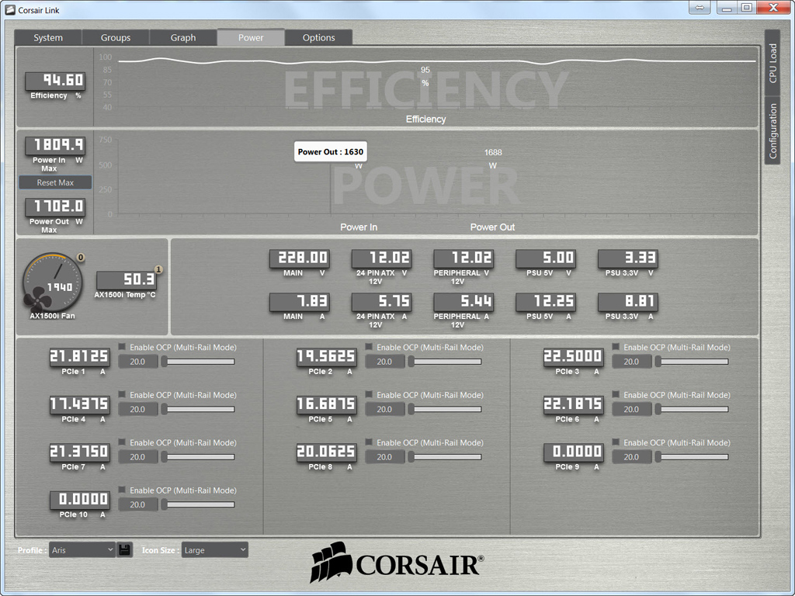Click the PCIe 8 OCP limit field
The height and width of the screenshot is (596, 795).
(385, 457)
